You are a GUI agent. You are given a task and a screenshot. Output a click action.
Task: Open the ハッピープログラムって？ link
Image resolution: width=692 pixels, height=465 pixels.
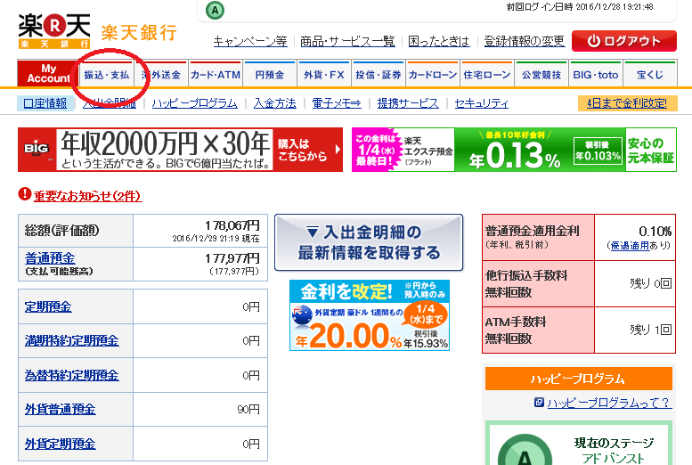click(x=609, y=403)
